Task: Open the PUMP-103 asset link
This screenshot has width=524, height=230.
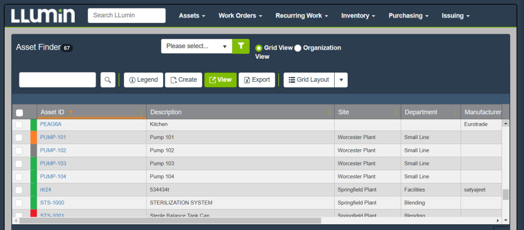Action: point(53,164)
